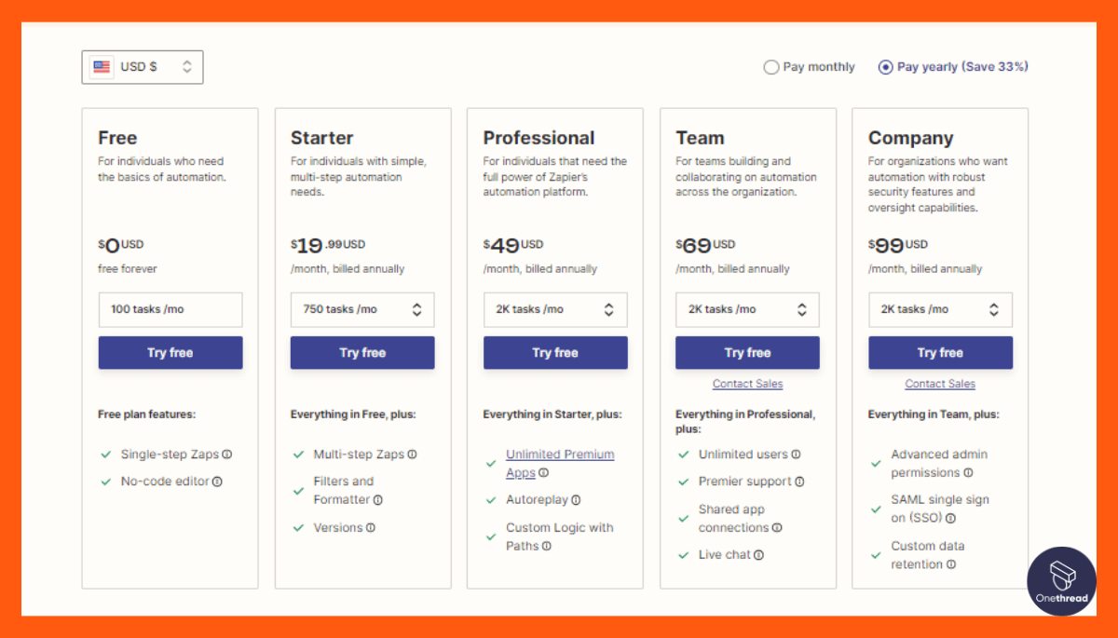Viewport: 1118px width, 638px height.
Task: Click Try free on the Free plan
Action: coord(170,353)
